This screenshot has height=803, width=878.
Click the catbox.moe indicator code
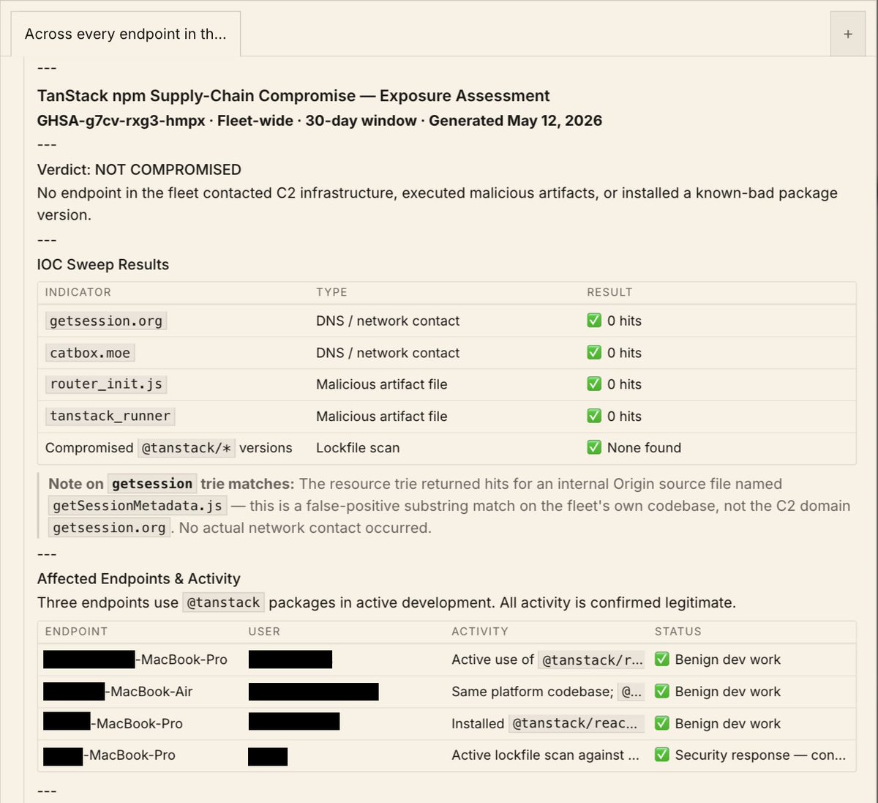(90, 353)
